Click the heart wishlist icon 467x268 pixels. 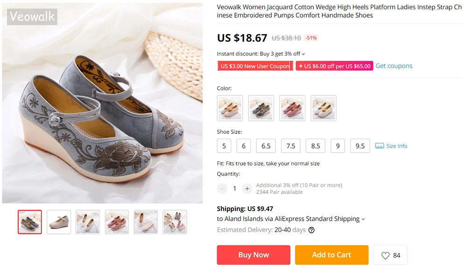click(385, 255)
